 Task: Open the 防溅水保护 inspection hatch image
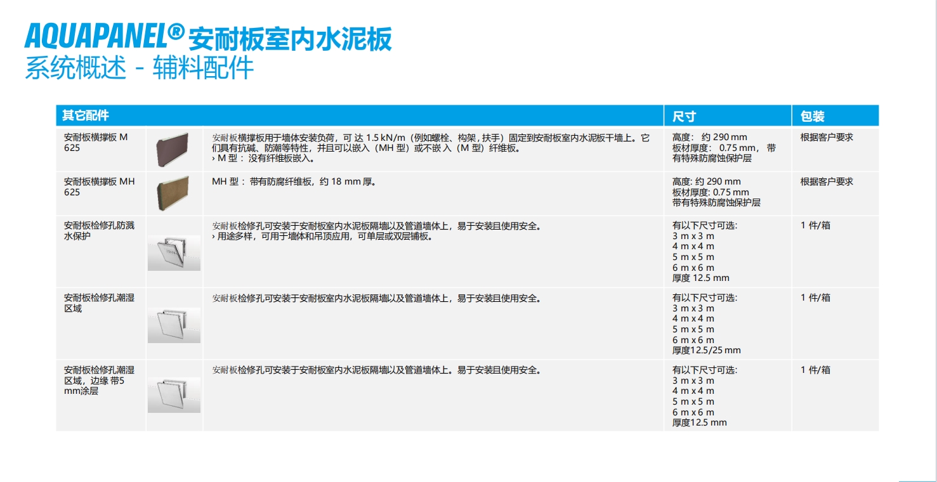(174, 252)
